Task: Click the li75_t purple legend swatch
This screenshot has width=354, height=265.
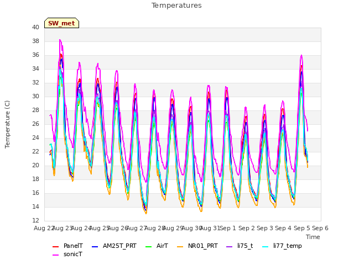Action: pyautogui.click(x=229, y=246)
